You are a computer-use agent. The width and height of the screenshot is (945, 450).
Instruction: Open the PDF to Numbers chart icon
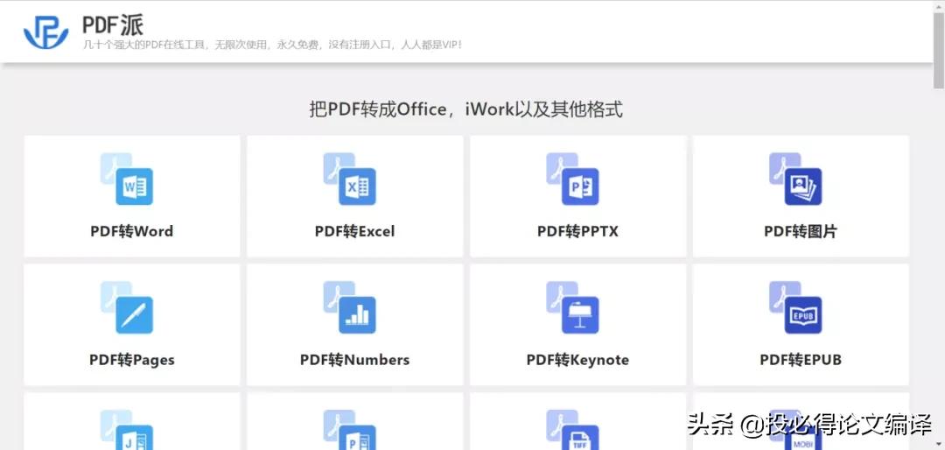pyautogui.click(x=349, y=307)
